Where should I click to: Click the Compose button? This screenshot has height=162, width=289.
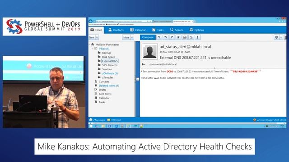click(x=148, y=37)
